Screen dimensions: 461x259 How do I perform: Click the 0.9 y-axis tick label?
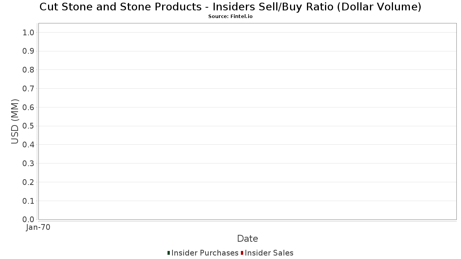tap(29, 51)
